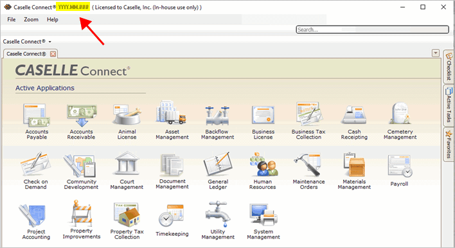Click the Caselle app icon in title bar
Image resolution: width=455 pixels, height=248 pixels.
[8, 7]
